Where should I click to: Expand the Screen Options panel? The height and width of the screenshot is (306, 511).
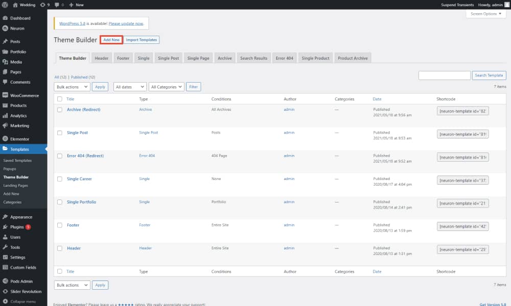(x=485, y=14)
